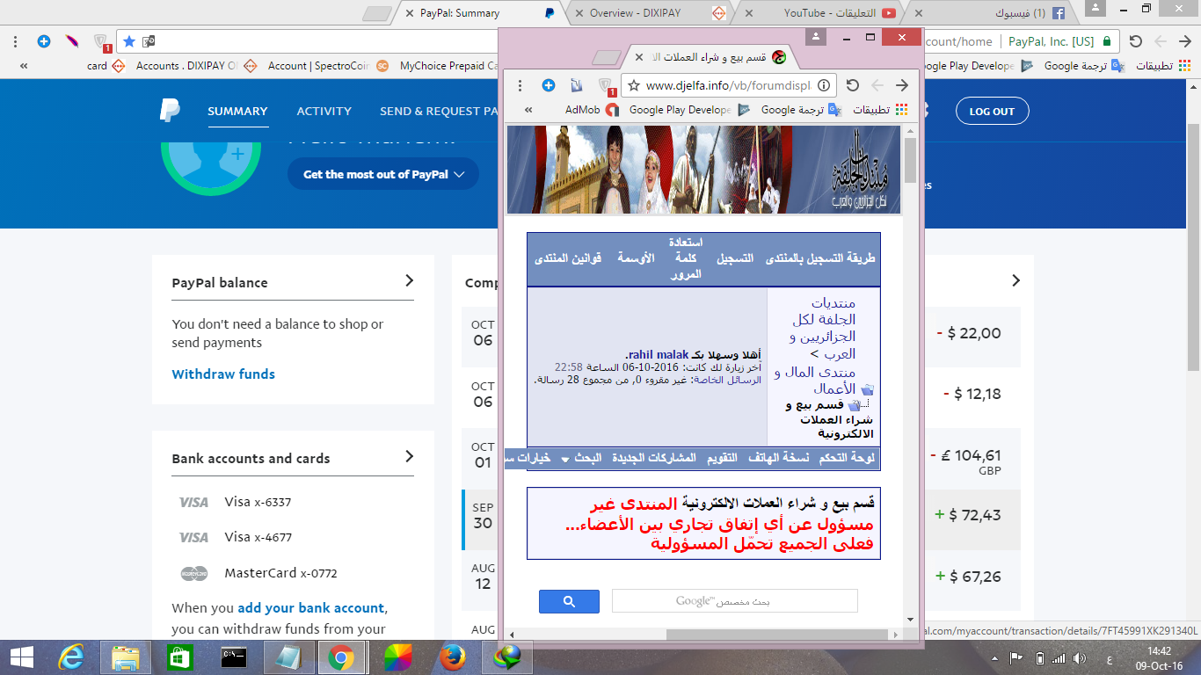This screenshot has width=1201, height=675.
Task: Open the البحث search dropdown in forum nav
Action: click(x=581, y=458)
